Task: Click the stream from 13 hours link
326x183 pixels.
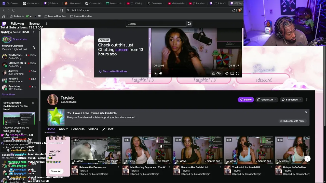Action: (122, 50)
